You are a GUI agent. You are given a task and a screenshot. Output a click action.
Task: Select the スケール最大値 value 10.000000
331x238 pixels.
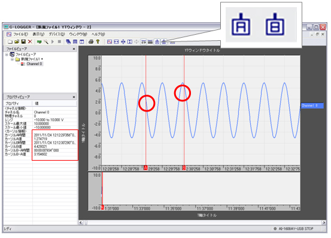tap(41, 123)
